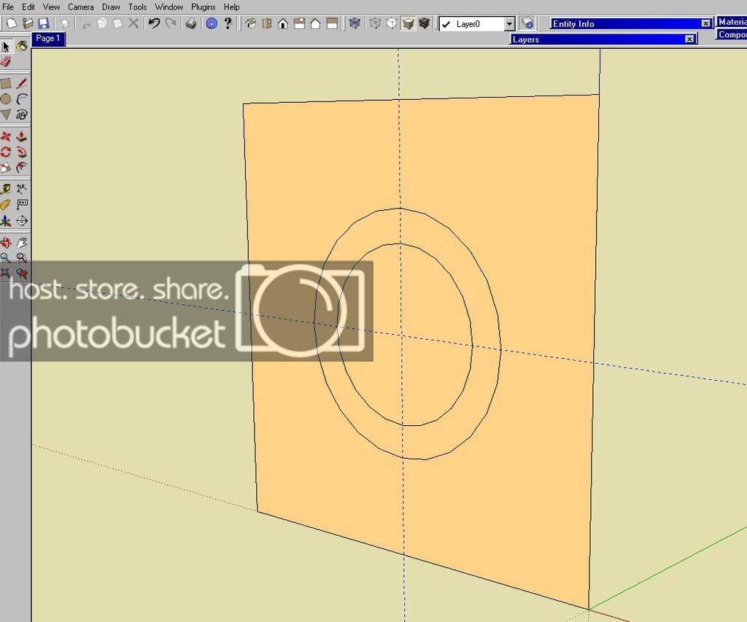Select the Offset tool
The image size is (747, 622).
tap(21, 167)
